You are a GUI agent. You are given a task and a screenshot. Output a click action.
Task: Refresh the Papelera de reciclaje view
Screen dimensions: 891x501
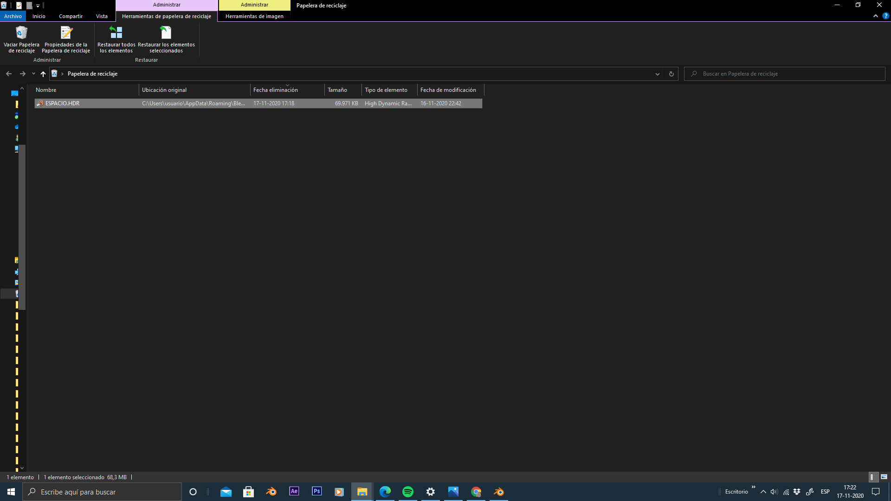[671, 74]
